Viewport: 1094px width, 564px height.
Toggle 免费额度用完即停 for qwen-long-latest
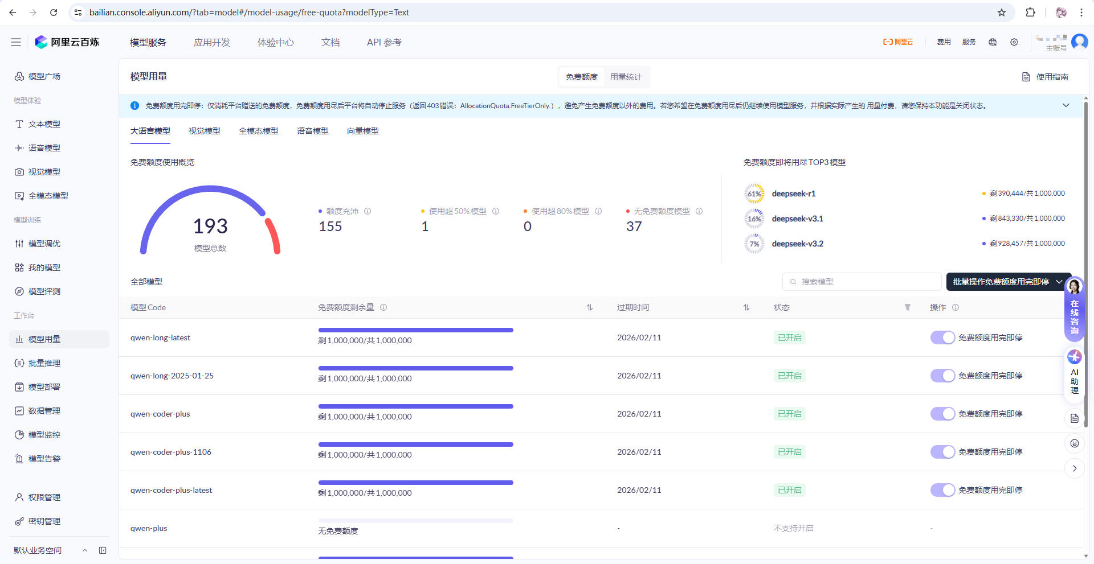(x=942, y=337)
